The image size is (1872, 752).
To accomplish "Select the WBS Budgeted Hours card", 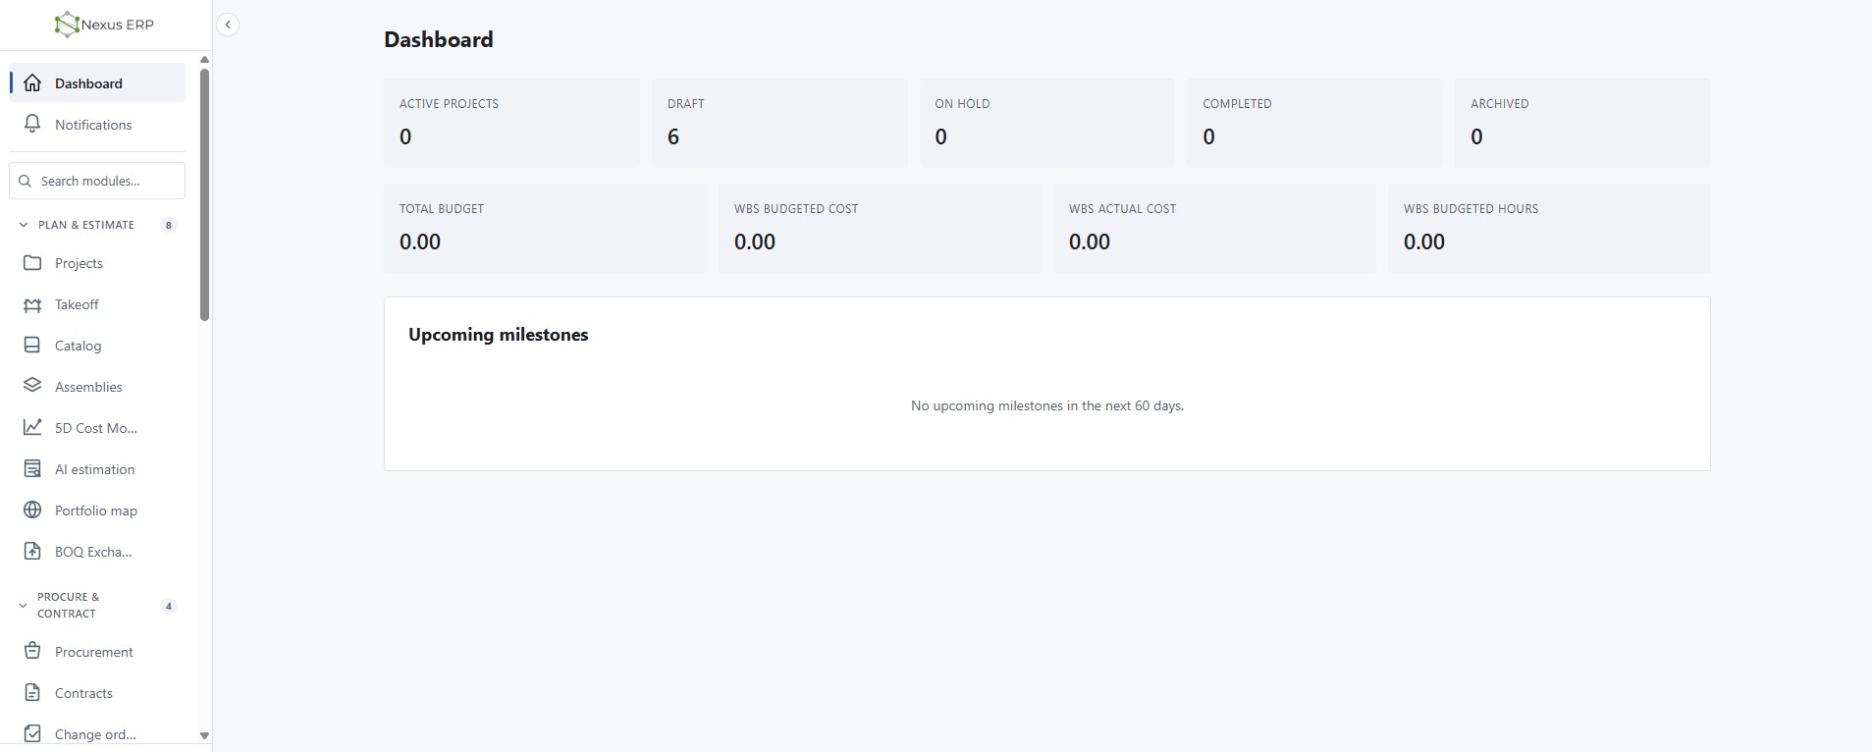I will 1549,228.
